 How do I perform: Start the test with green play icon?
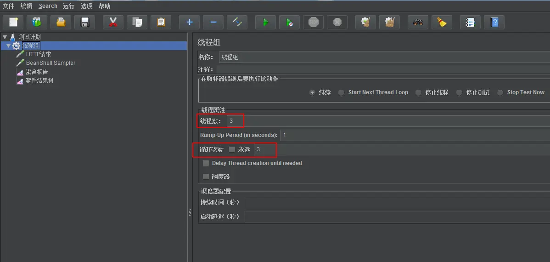click(265, 22)
